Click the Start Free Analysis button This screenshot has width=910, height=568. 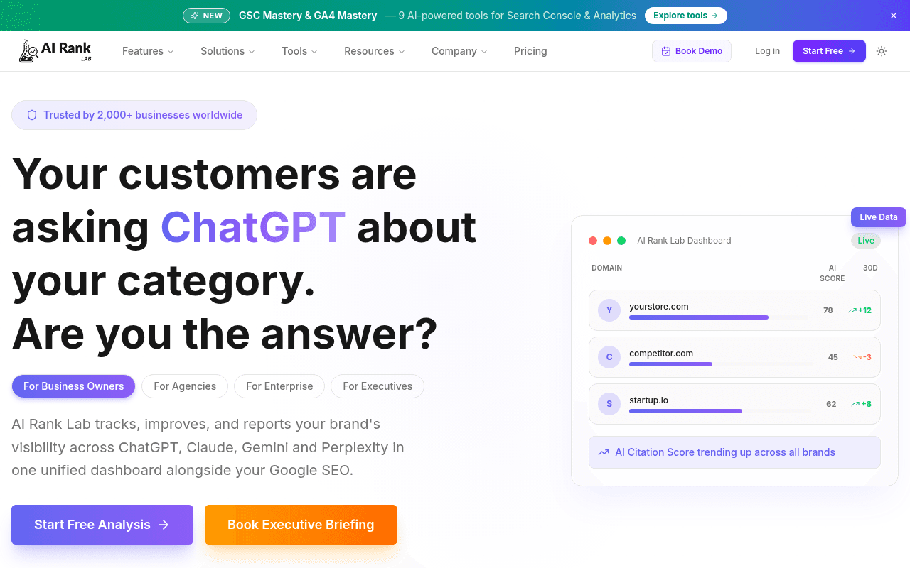click(102, 524)
